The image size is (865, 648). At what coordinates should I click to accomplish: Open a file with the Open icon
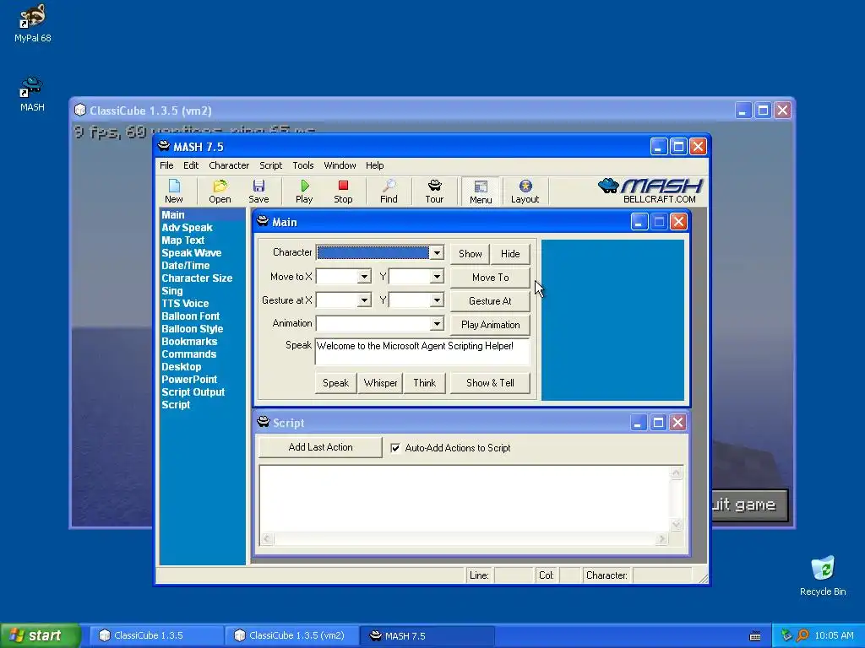220,192
